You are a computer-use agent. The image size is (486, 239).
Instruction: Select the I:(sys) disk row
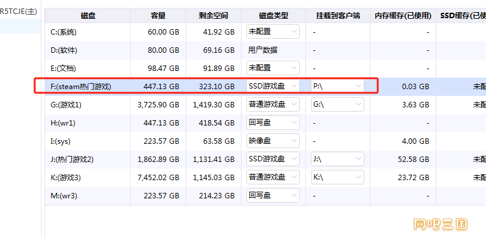click(x=265, y=141)
